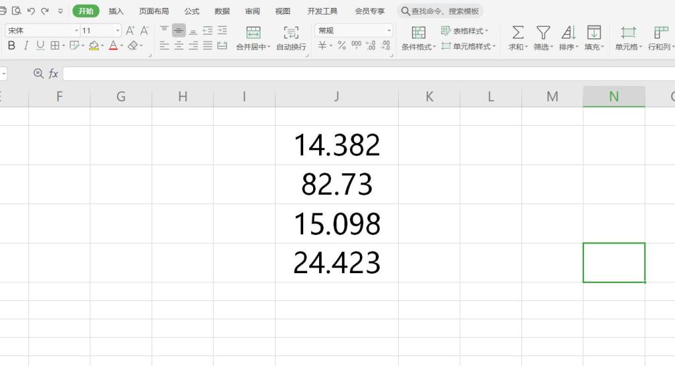Viewport: 675px width, 366px height.
Task: Open the 公式 (Formulas) tab
Action: [x=191, y=11]
